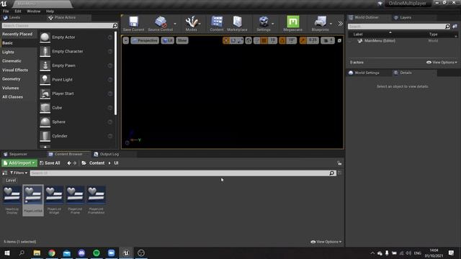The height and width of the screenshot is (259, 461).
Task: Select the Sphere actor icon
Action: (45, 122)
